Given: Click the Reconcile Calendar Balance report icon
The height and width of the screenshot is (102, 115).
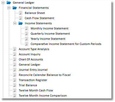Looking at the screenshot, I should [x=15, y=75].
